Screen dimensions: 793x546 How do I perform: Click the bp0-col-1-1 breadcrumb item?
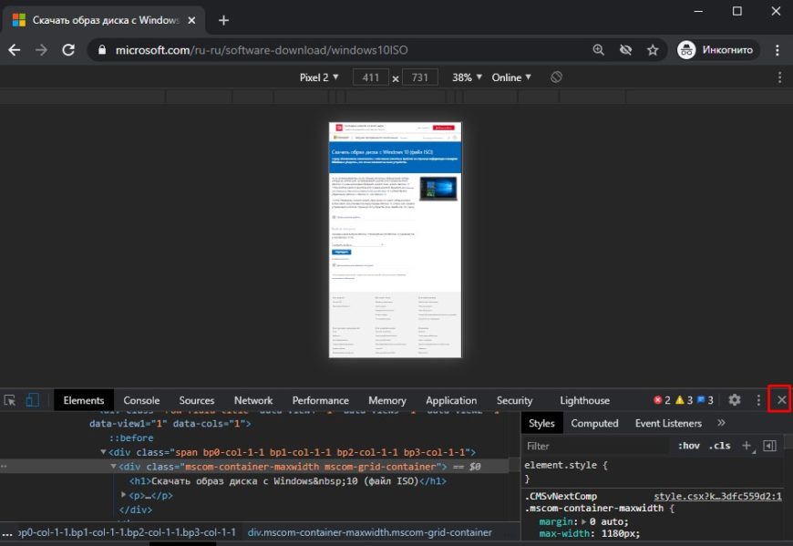[127, 532]
